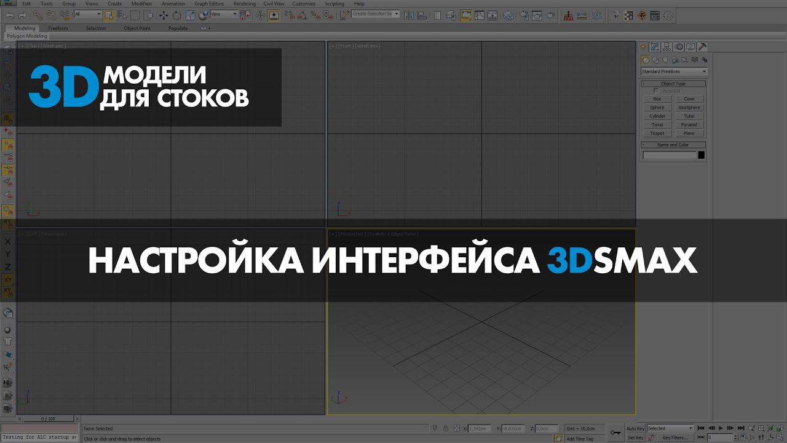Toggle the Selection Lock padlock
The width and height of the screenshot is (787, 443).
click(446, 428)
